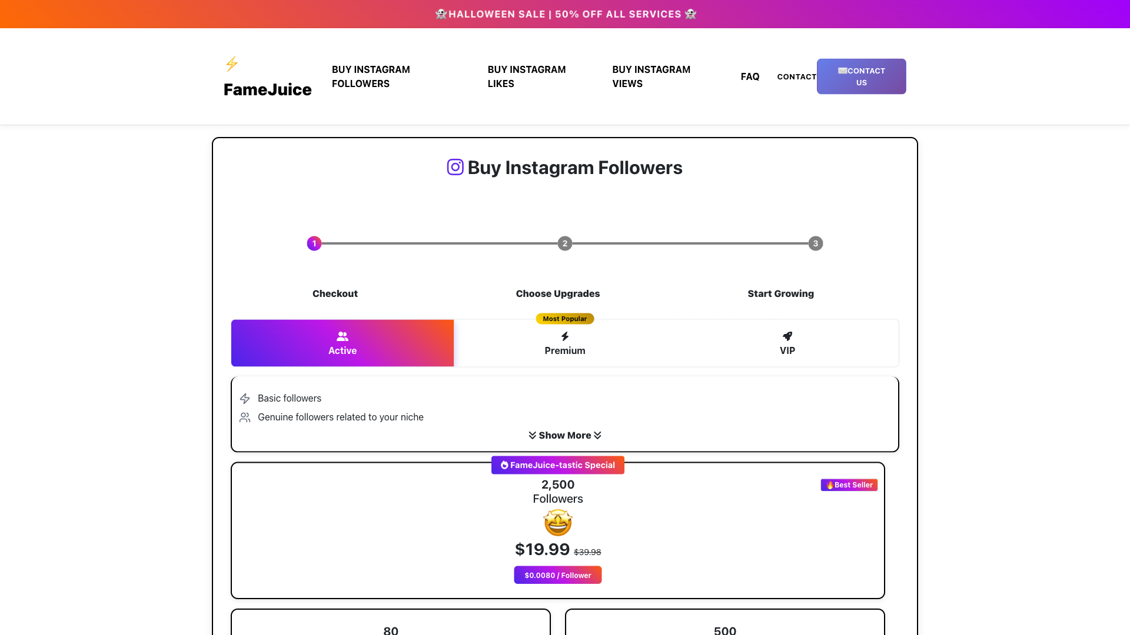Click the users icon beside Genuine followers
Image resolution: width=1130 pixels, height=635 pixels.
point(245,417)
